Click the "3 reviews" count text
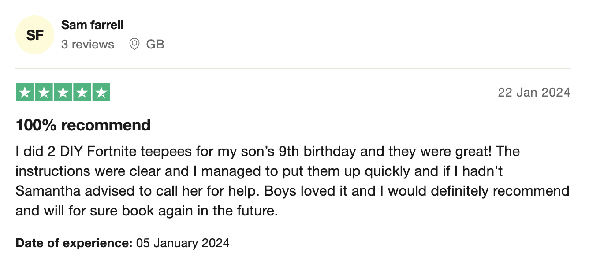589x260 pixels. [88, 45]
